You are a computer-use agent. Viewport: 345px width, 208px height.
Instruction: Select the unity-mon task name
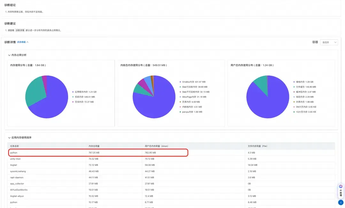coord(15,159)
